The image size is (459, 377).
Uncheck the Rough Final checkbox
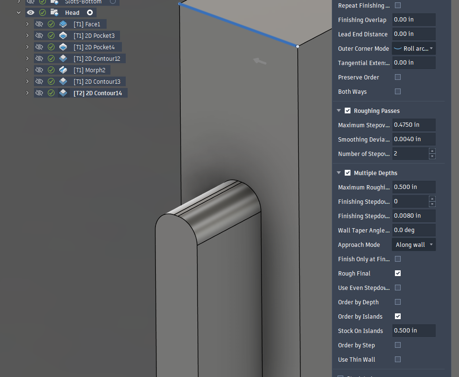(397, 273)
